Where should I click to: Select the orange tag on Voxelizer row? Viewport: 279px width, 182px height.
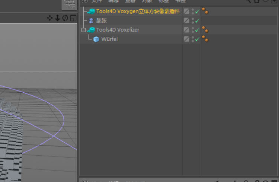pos(205,29)
